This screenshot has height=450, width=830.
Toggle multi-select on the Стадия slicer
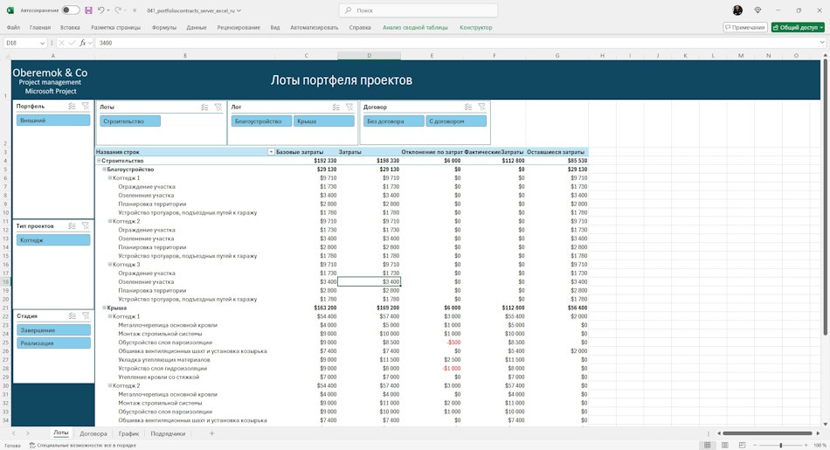pyautogui.click(x=72, y=316)
